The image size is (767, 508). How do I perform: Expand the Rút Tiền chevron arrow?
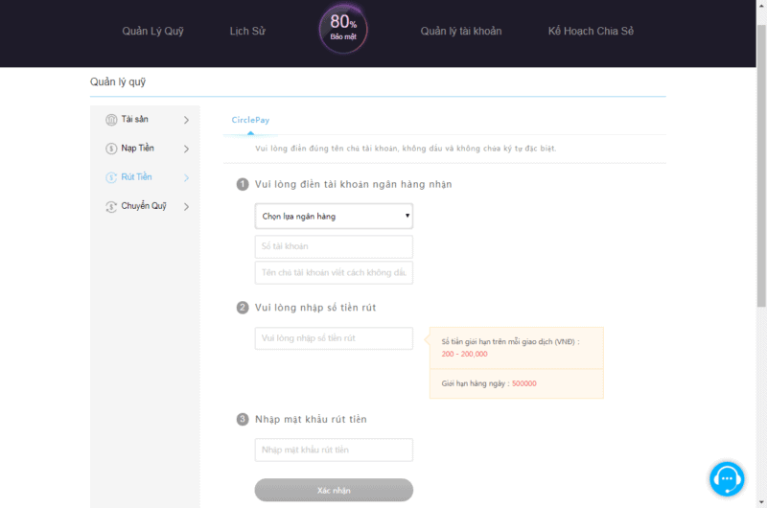[186, 177]
